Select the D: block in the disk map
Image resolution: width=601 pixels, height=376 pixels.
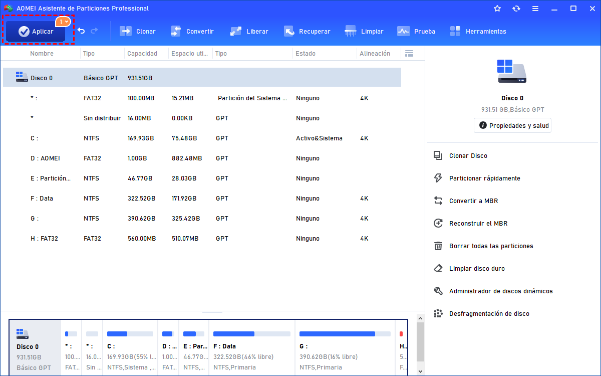tap(168, 348)
